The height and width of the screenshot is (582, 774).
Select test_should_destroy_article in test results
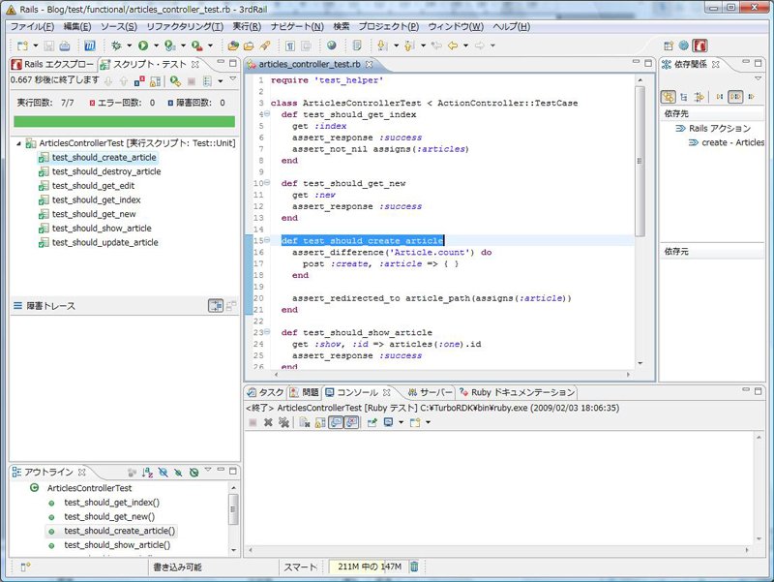click(106, 172)
